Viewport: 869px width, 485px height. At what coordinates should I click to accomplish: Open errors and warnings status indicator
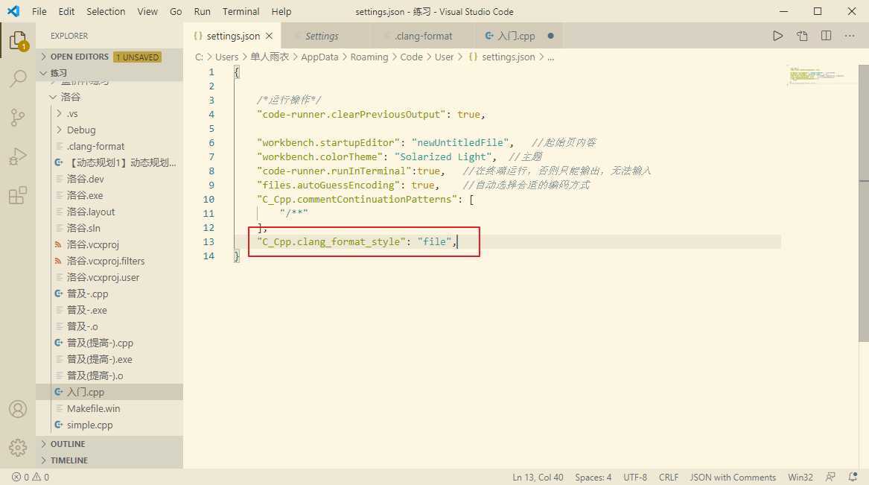(x=31, y=477)
